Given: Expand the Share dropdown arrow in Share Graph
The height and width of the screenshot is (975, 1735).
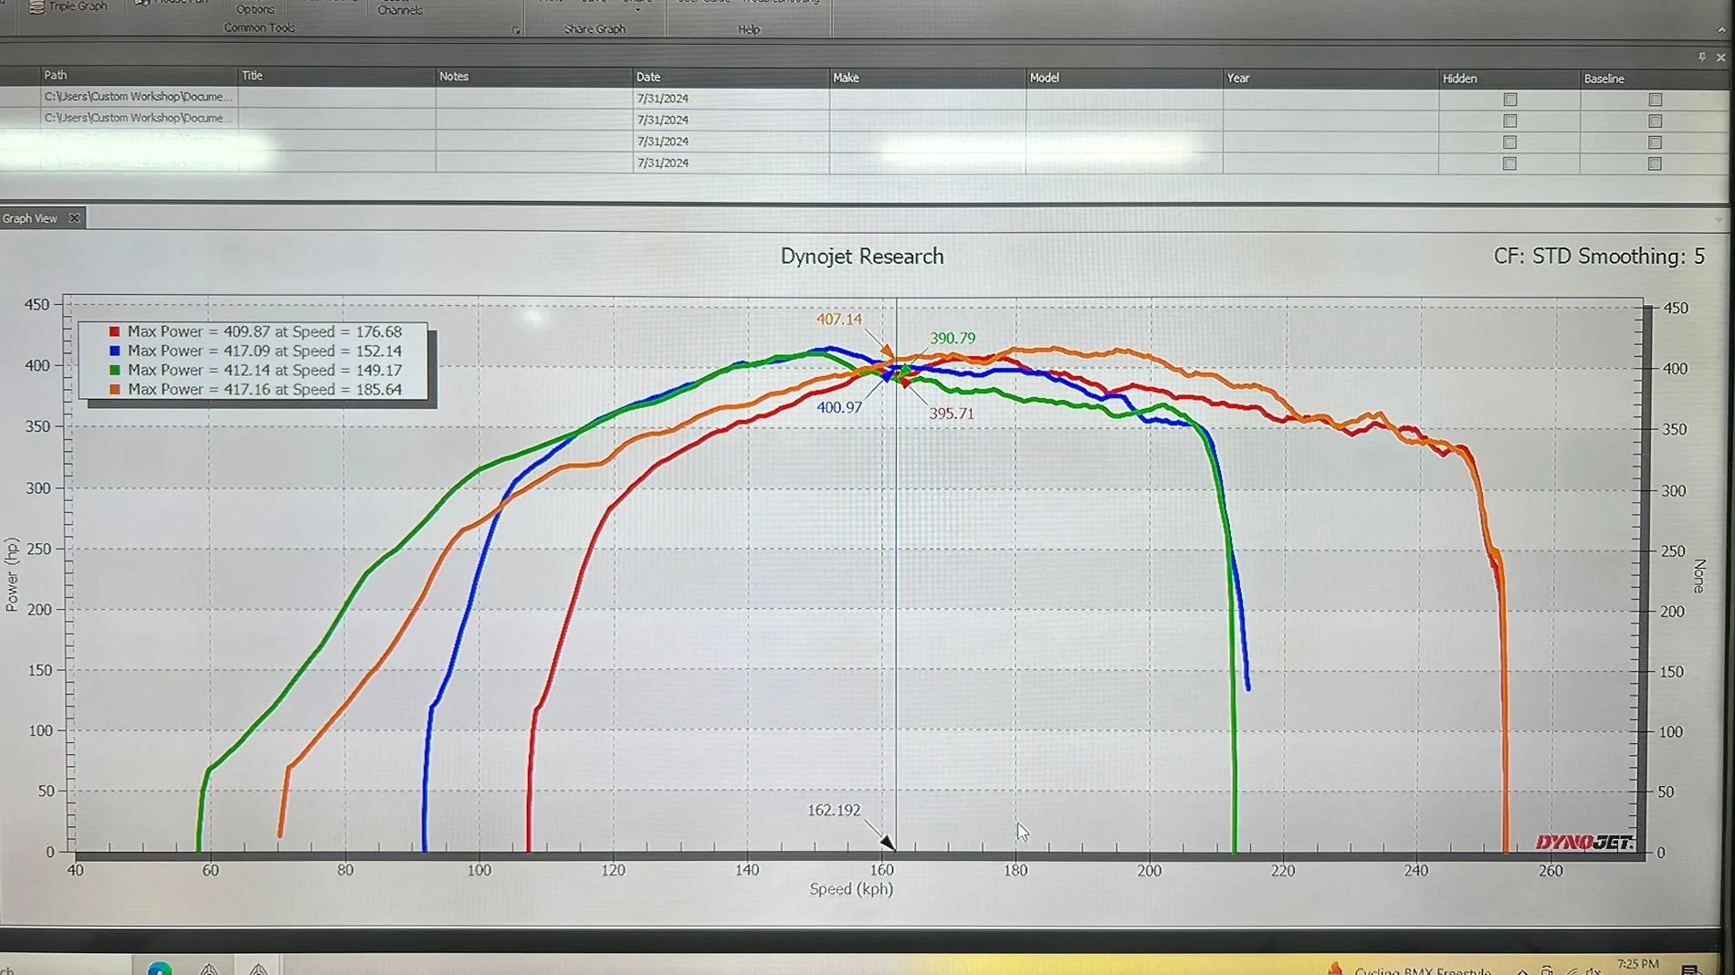Looking at the screenshot, I should pyautogui.click(x=638, y=7).
